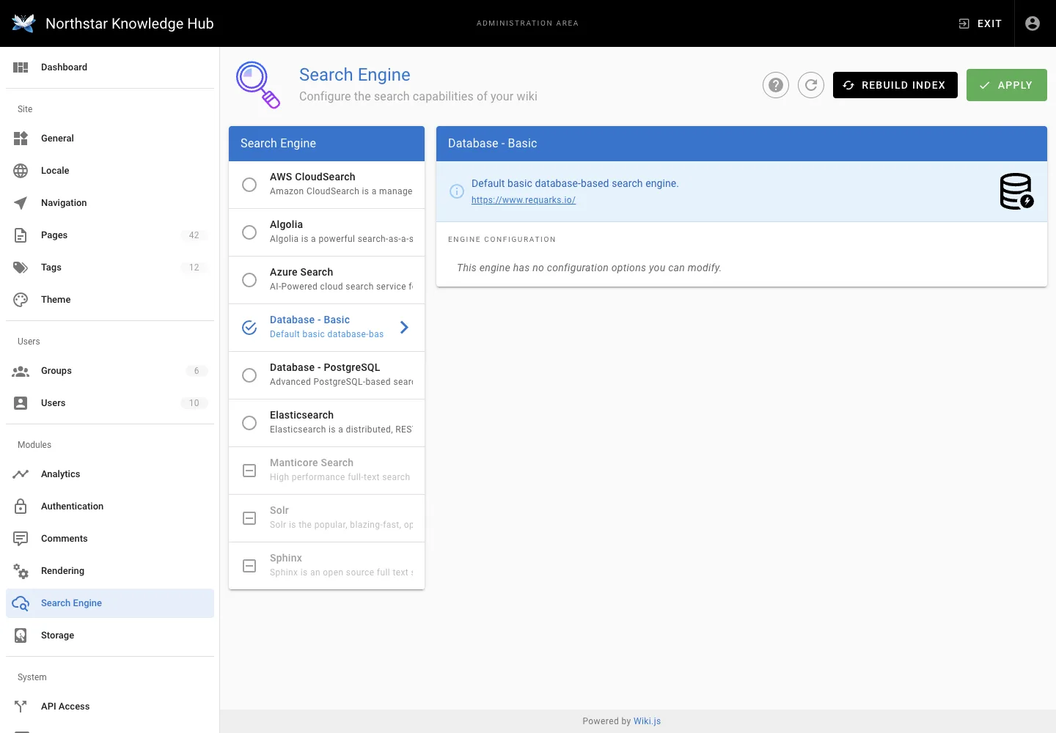Click the chevron beside Database - Basic
This screenshot has height=733, width=1056.
pos(404,328)
